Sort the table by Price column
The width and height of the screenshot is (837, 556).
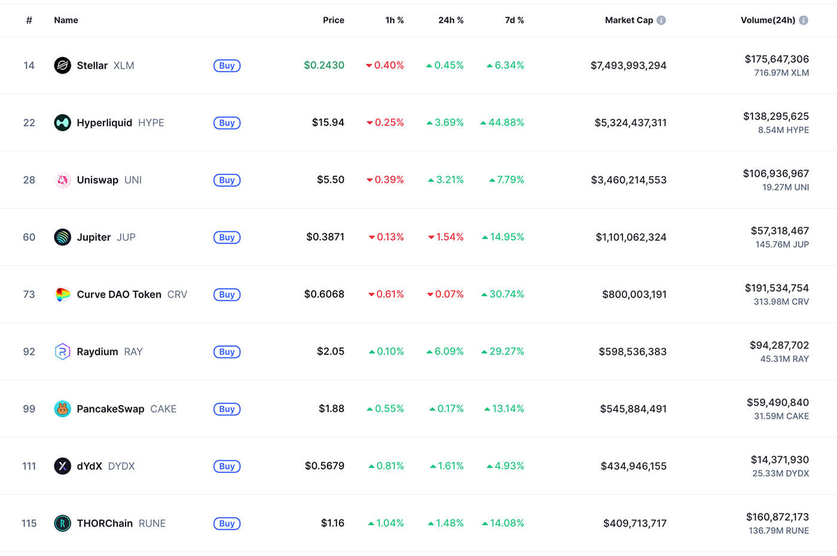pos(333,20)
